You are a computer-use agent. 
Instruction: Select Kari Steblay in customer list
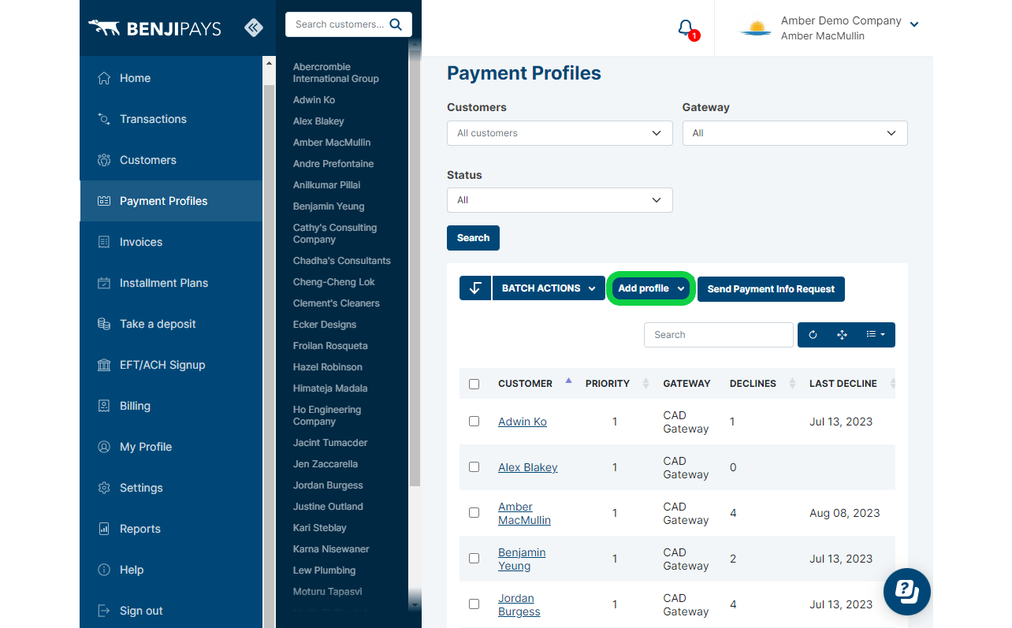[x=320, y=528]
